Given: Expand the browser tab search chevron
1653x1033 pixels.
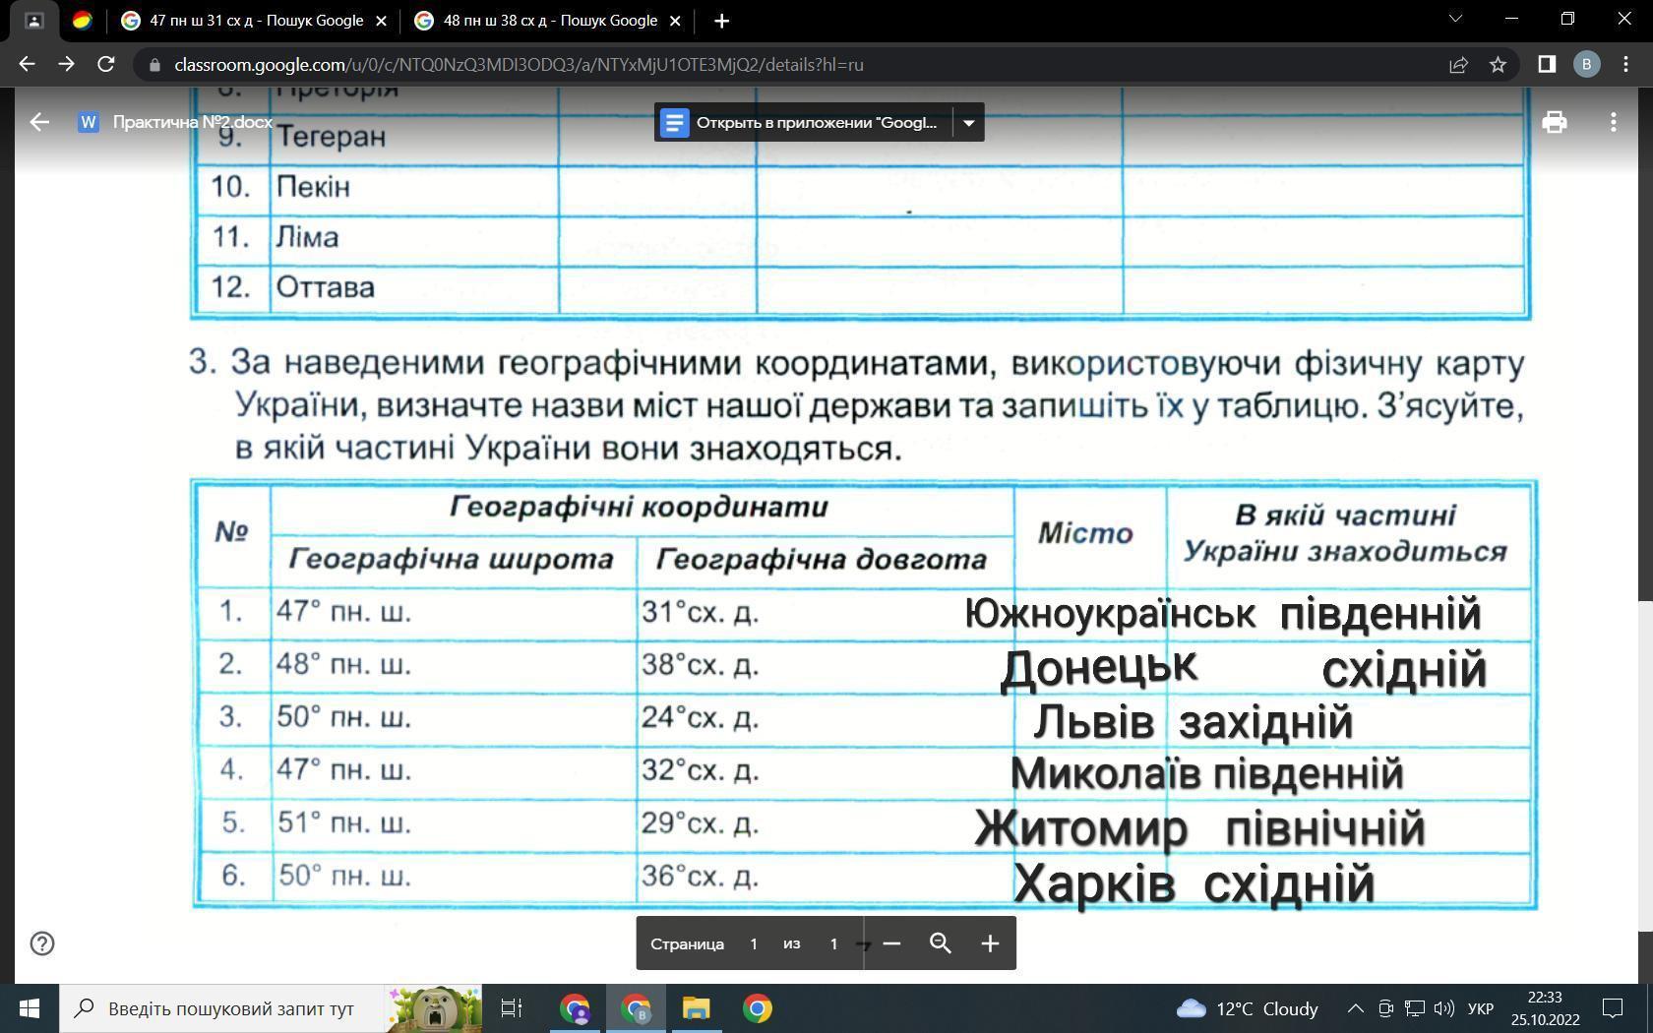Looking at the screenshot, I should [x=1455, y=20].
